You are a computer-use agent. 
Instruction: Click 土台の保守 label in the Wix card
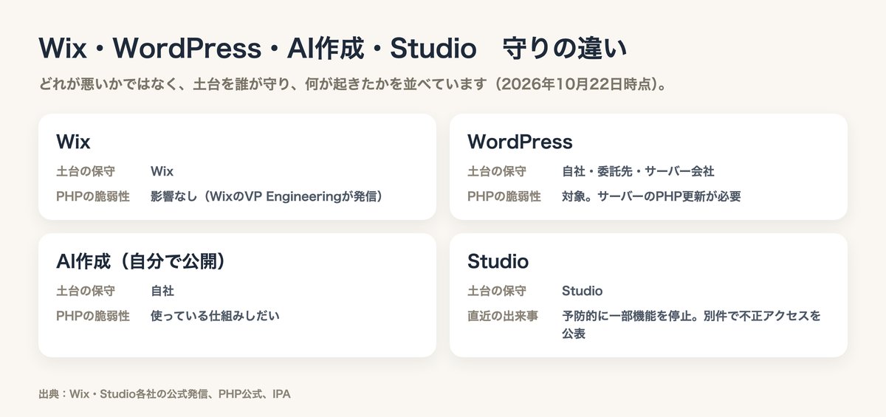(x=86, y=171)
